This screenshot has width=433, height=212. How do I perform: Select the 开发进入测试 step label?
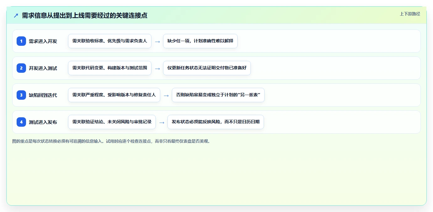coord(43,68)
